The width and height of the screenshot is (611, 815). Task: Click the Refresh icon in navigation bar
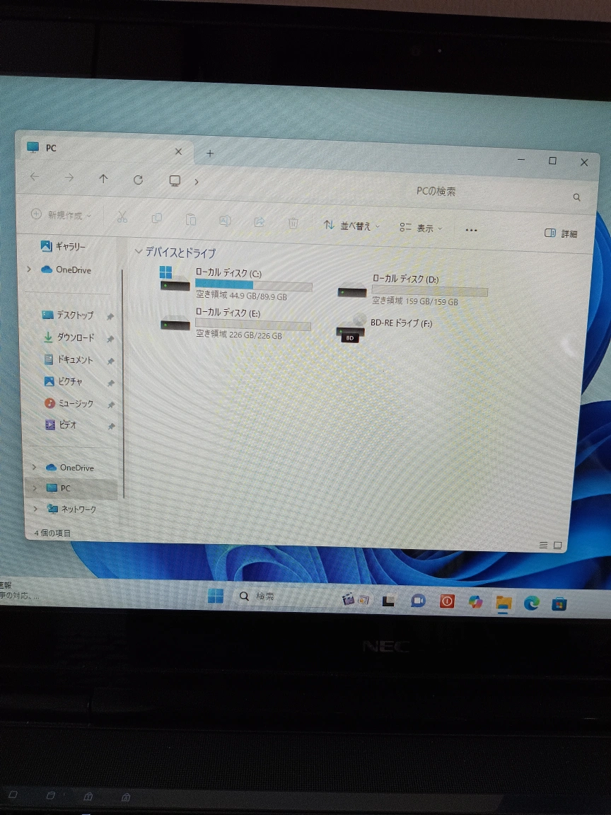(x=138, y=180)
